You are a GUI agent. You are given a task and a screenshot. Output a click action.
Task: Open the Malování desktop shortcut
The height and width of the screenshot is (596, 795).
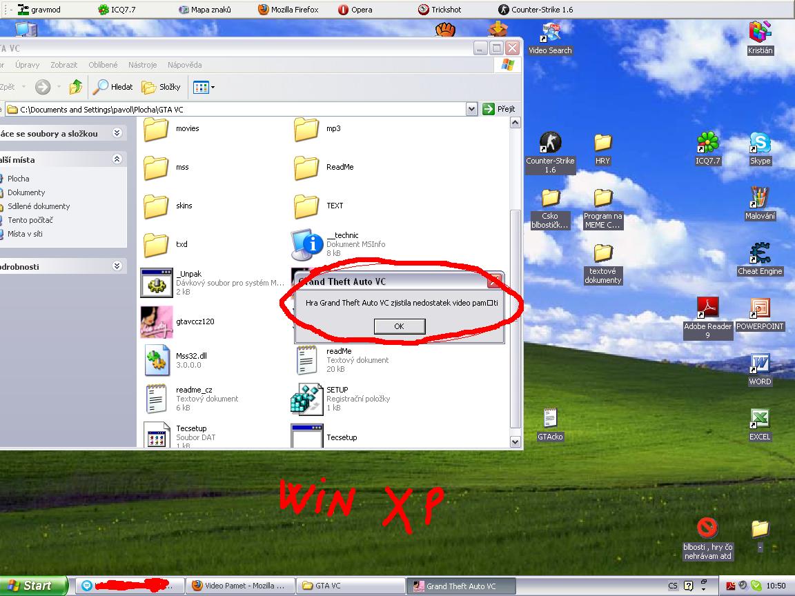(x=760, y=203)
